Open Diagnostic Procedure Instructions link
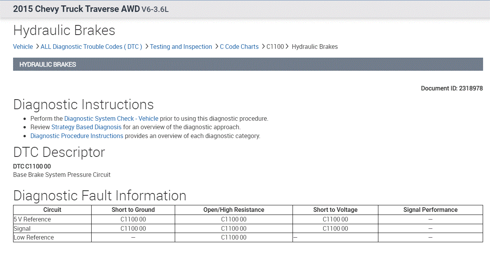The width and height of the screenshot is (490, 263). point(77,136)
